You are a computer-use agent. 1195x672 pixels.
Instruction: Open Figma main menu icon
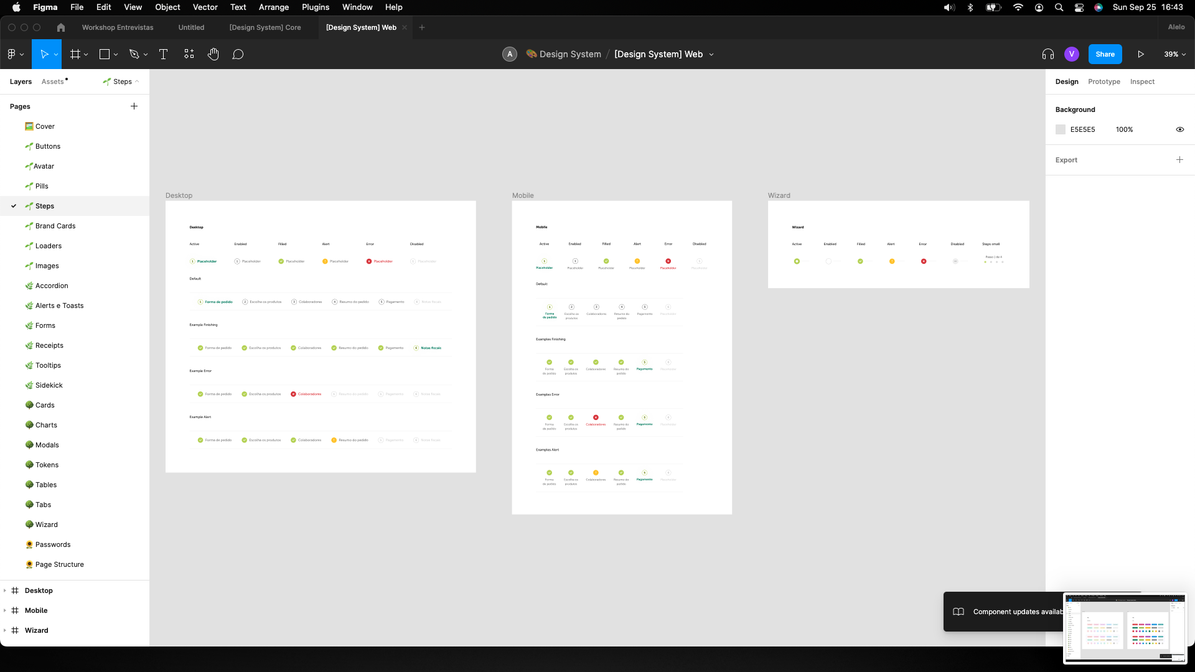click(12, 54)
